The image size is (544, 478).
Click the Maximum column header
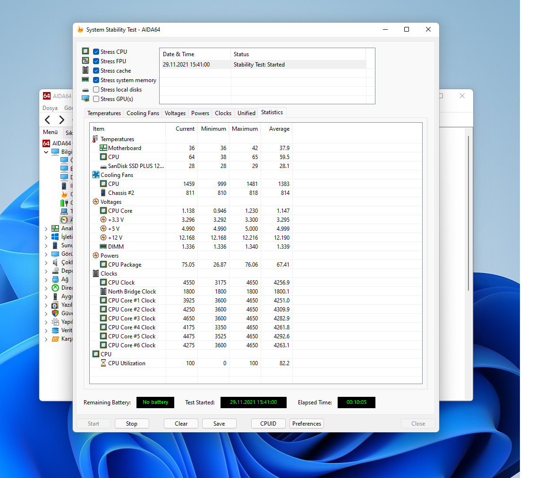pos(245,129)
